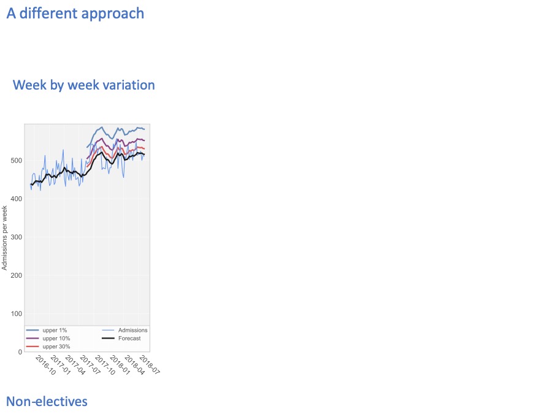Click the 'Non-electives' heading text
The height and width of the screenshot is (414, 552).
(x=47, y=401)
